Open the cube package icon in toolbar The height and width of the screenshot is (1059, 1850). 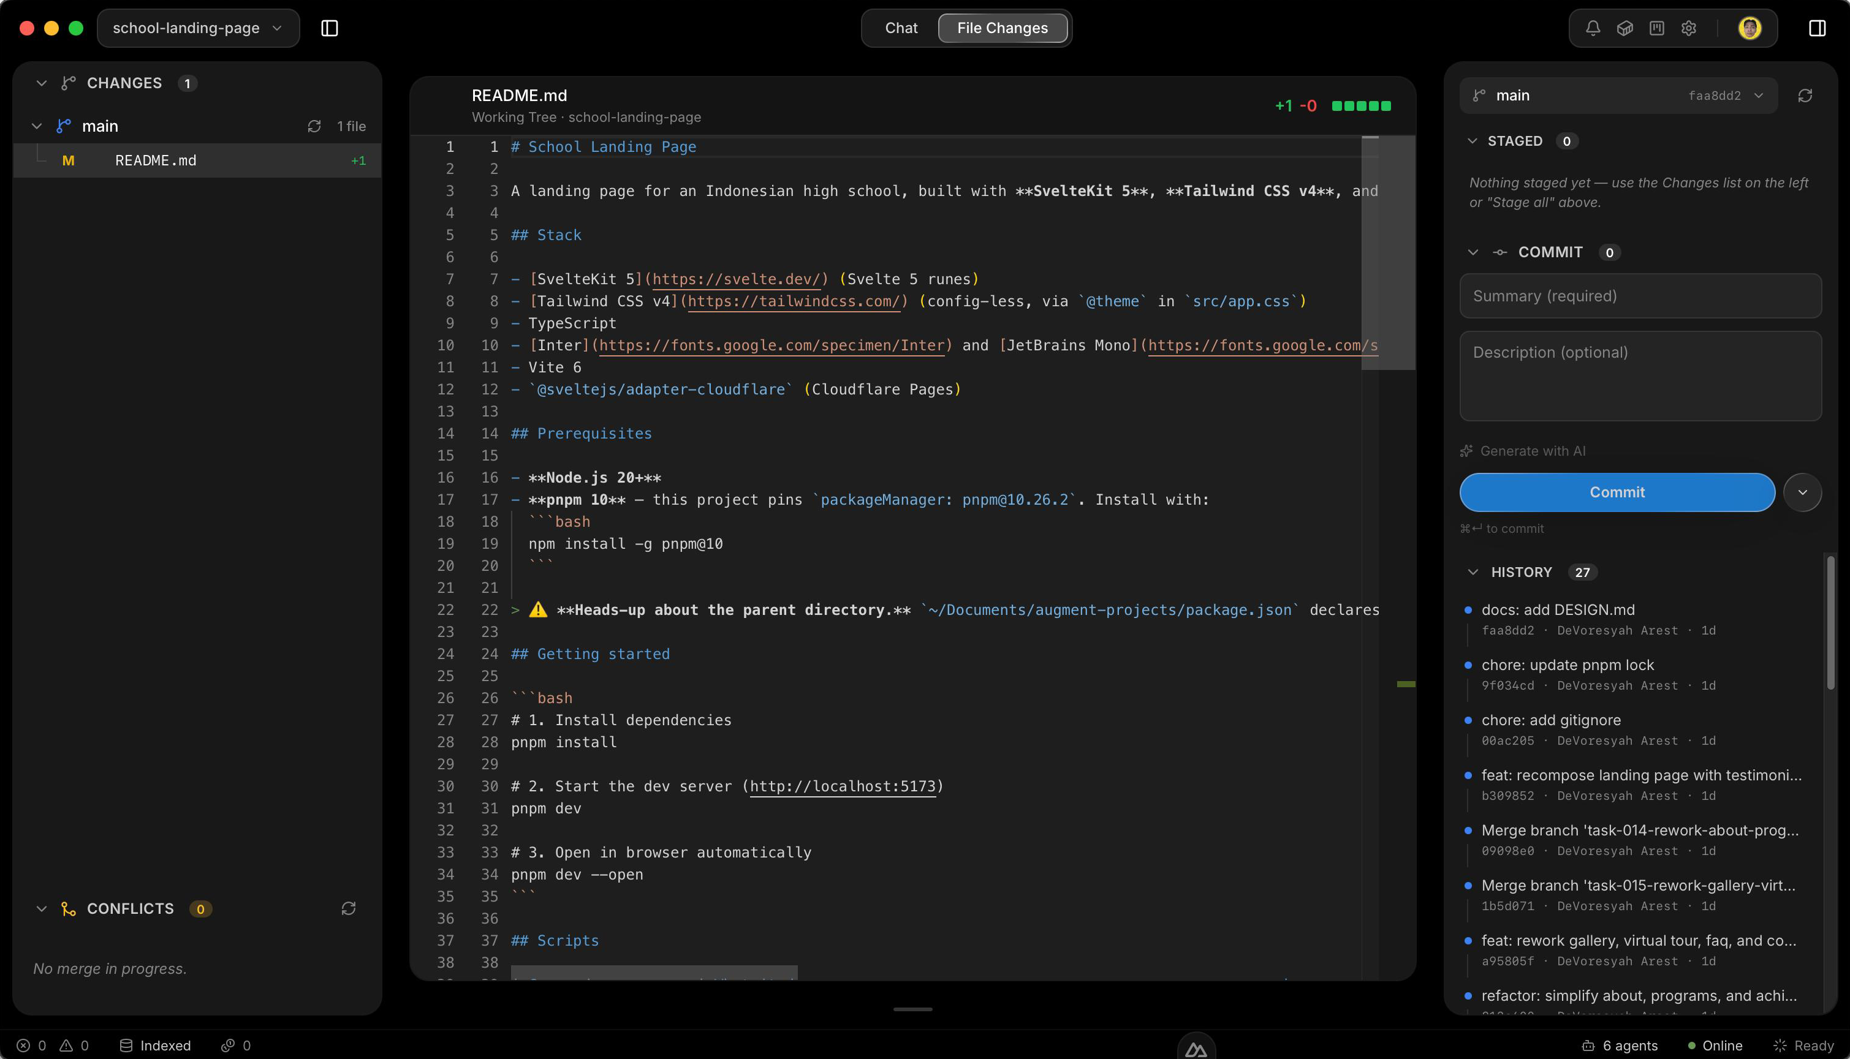(1624, 28)
